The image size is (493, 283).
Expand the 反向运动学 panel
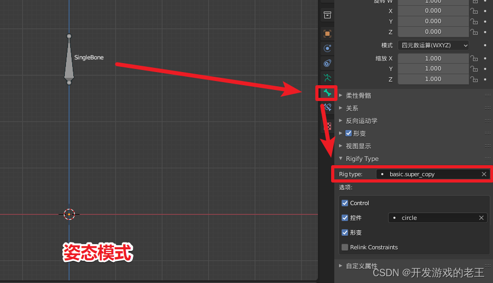[x=341, y=120]
